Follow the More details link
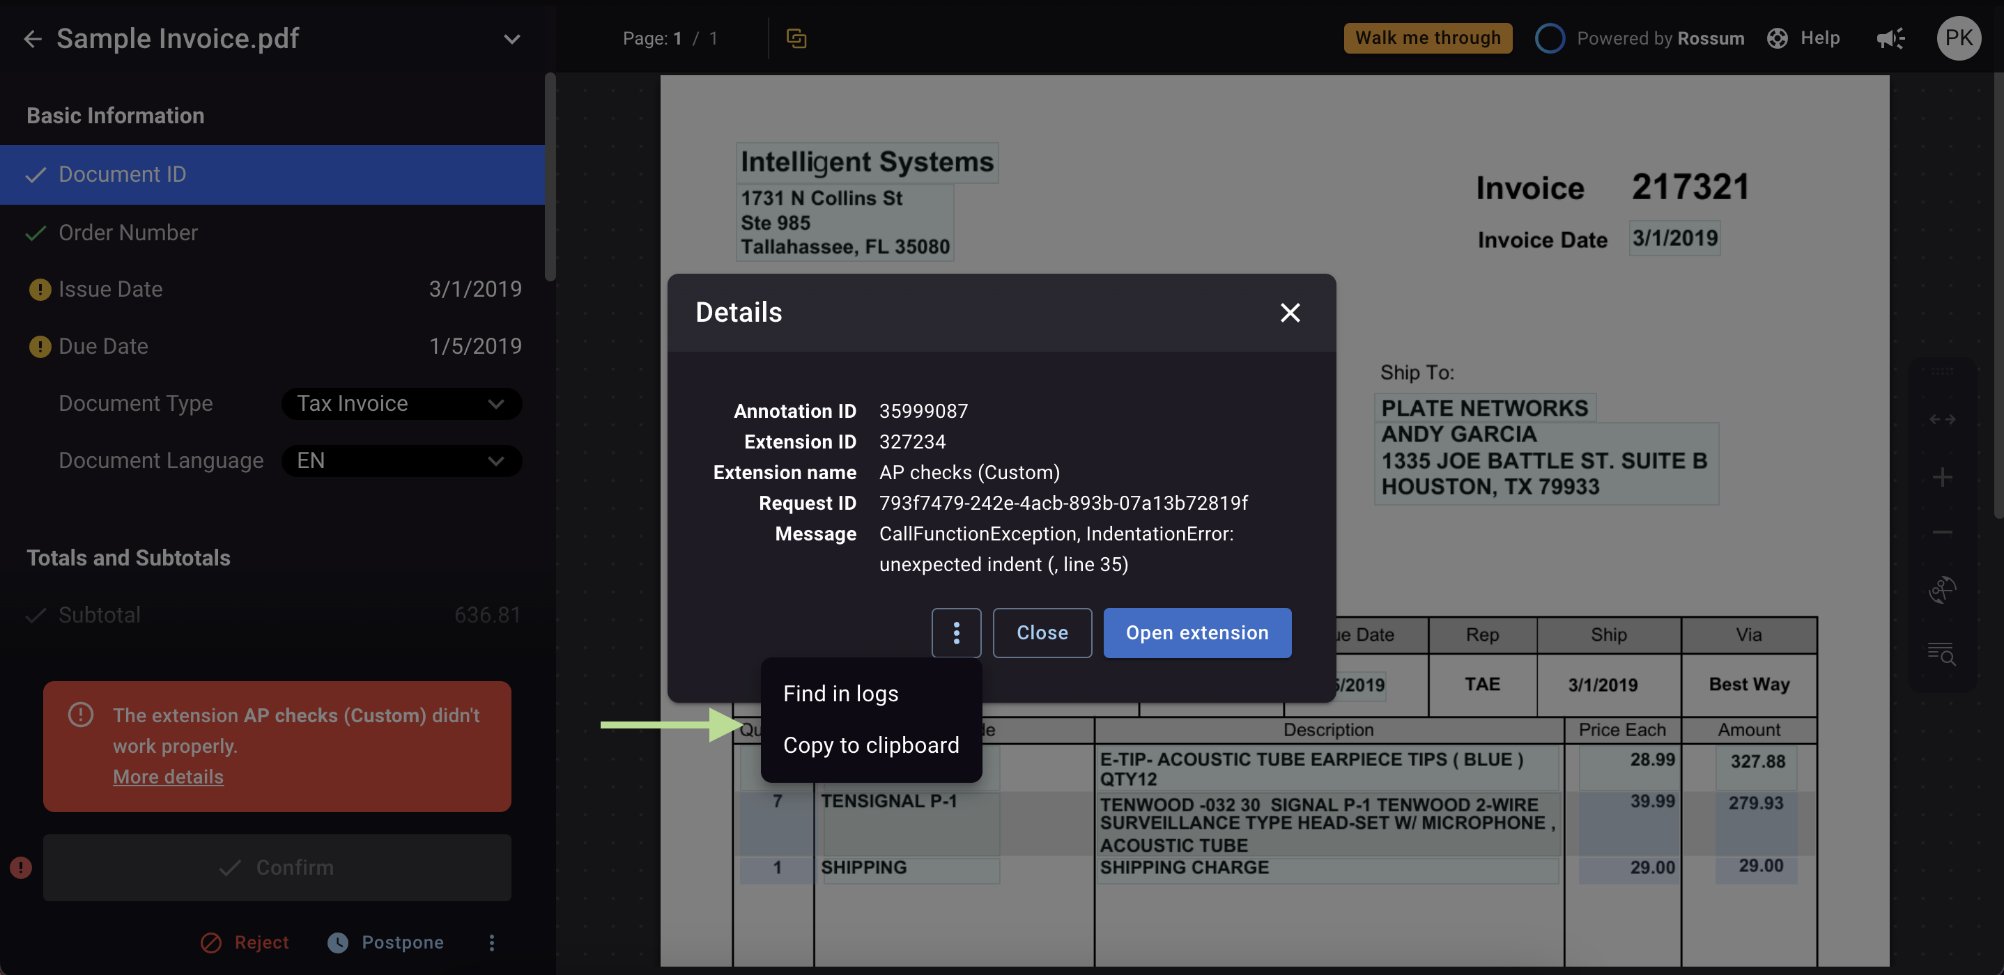Viewport: 2004px width, 975px height. point(168,776)
